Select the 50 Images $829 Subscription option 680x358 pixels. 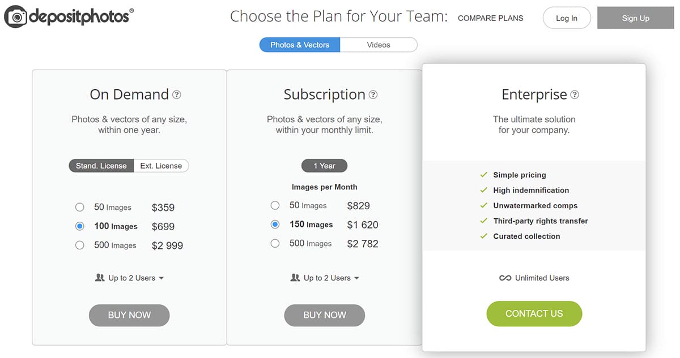coord(275,205)
